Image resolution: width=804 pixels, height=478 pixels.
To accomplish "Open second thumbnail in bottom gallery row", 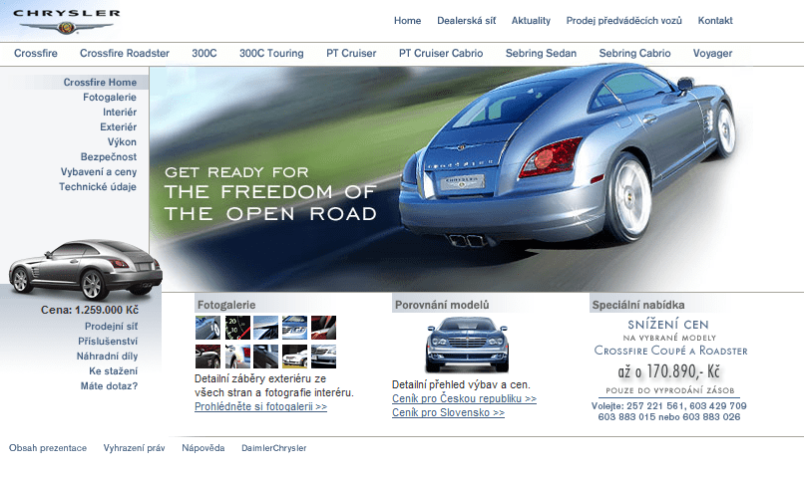I will point(237,357).
